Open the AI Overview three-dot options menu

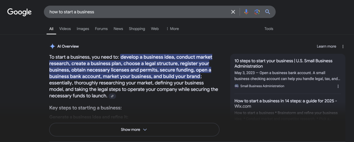coord(343,47)
